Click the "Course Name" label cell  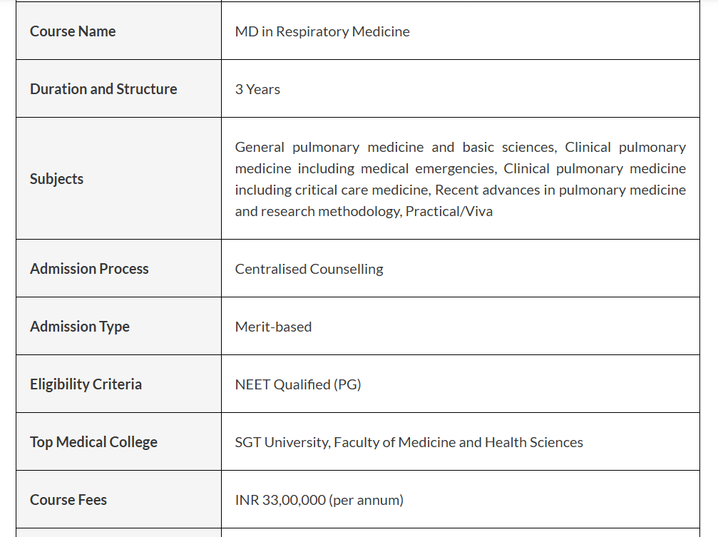pos(73,31)
